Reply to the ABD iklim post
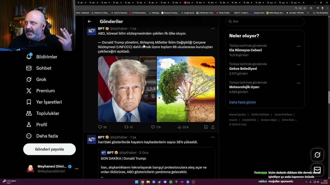330x185 pixels. [102, 127]
